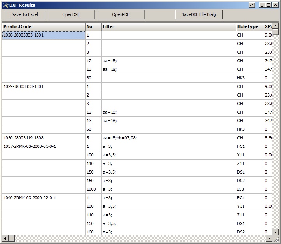Sort by HoleType column header
This screenshot has width=281, height=244.
(250, 26)
